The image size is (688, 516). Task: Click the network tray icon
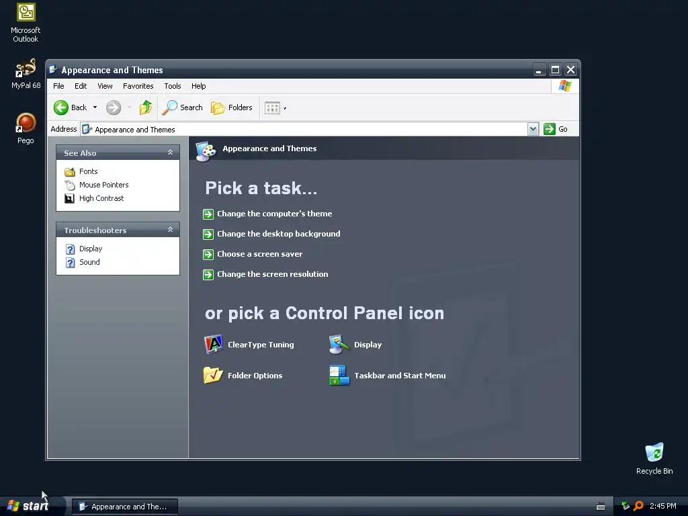click(626, 506)
